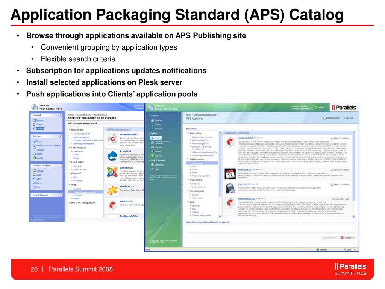Collapse Back office category in blue window
The image size is (385, 289).
[70, 129]
